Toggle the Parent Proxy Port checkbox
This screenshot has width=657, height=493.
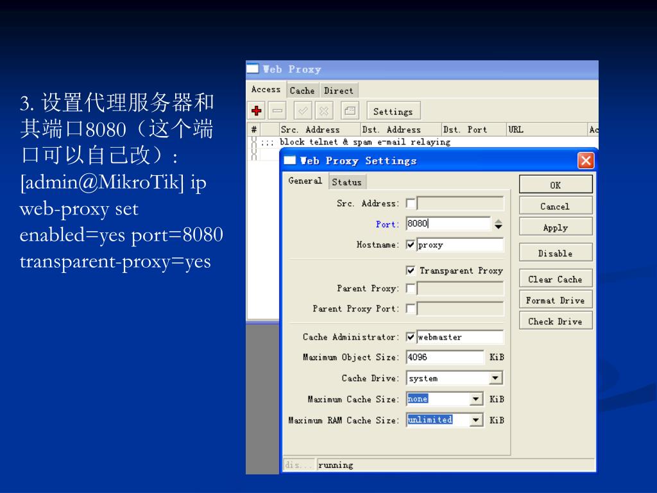tap(411, 309)
